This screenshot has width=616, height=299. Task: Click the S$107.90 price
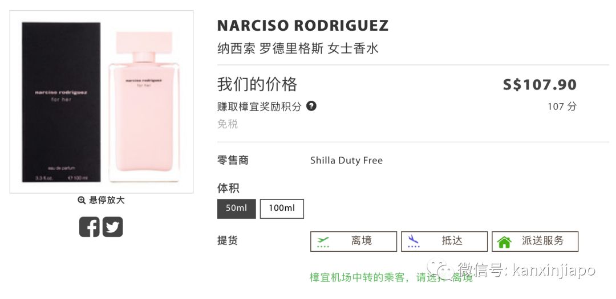[540, 85]
